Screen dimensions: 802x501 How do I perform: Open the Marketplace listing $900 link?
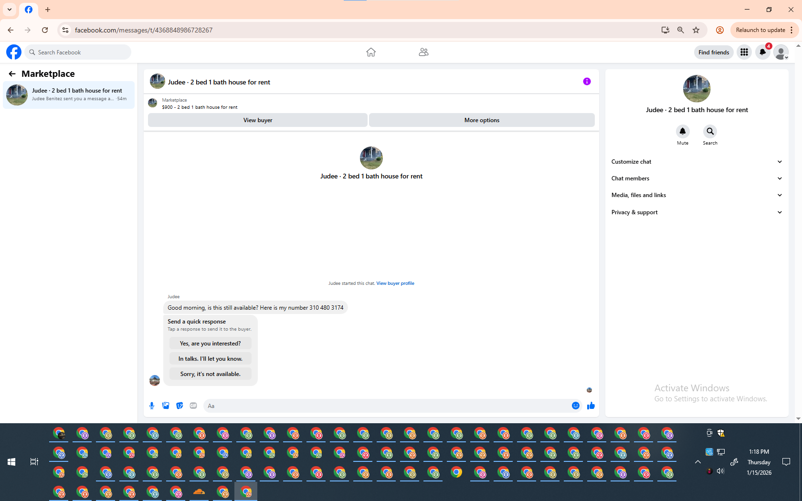200,107
